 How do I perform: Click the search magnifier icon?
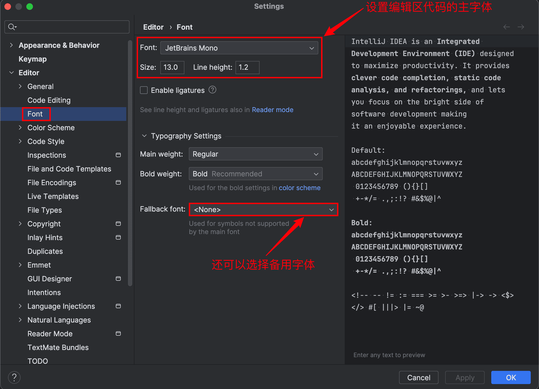pos(12,27)
